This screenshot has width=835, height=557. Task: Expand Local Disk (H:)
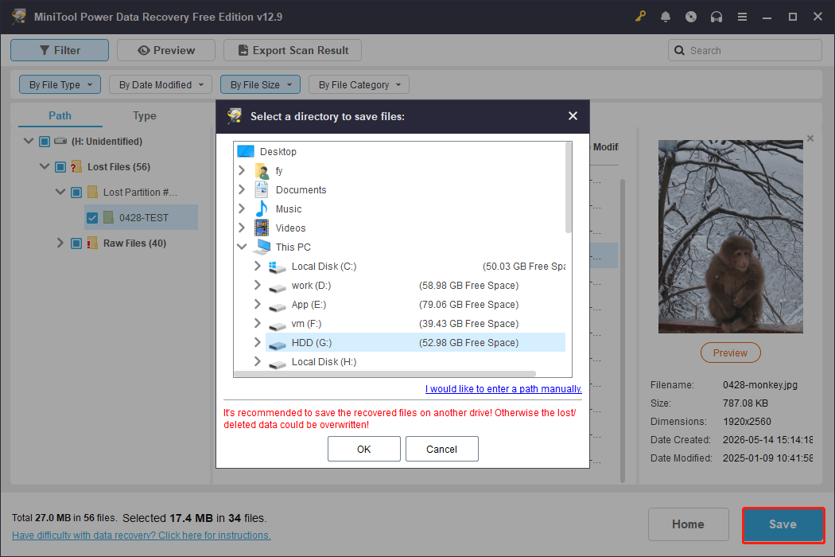(x=258, y=362)
